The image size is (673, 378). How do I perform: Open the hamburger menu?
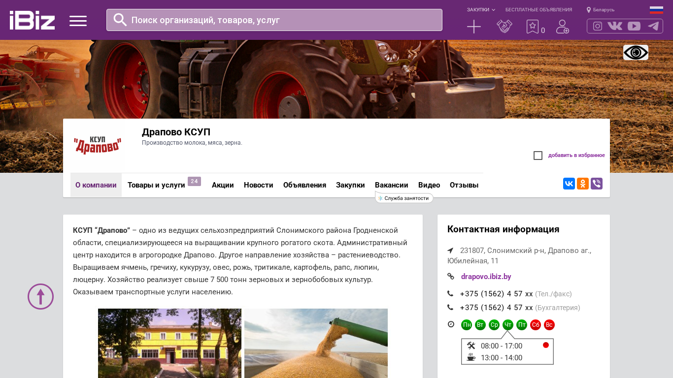[x=78, y=21]
